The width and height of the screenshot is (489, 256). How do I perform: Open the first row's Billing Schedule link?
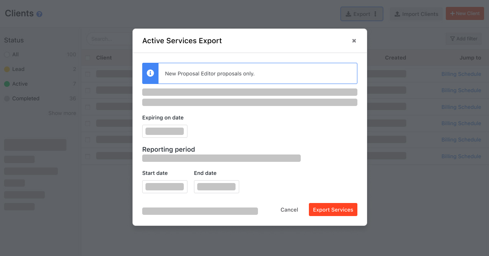(461, 74)
